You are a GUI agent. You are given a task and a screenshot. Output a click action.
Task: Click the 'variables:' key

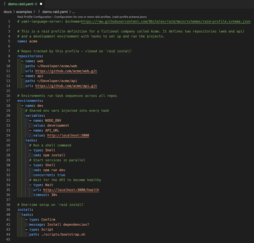(x=35, y=115)
